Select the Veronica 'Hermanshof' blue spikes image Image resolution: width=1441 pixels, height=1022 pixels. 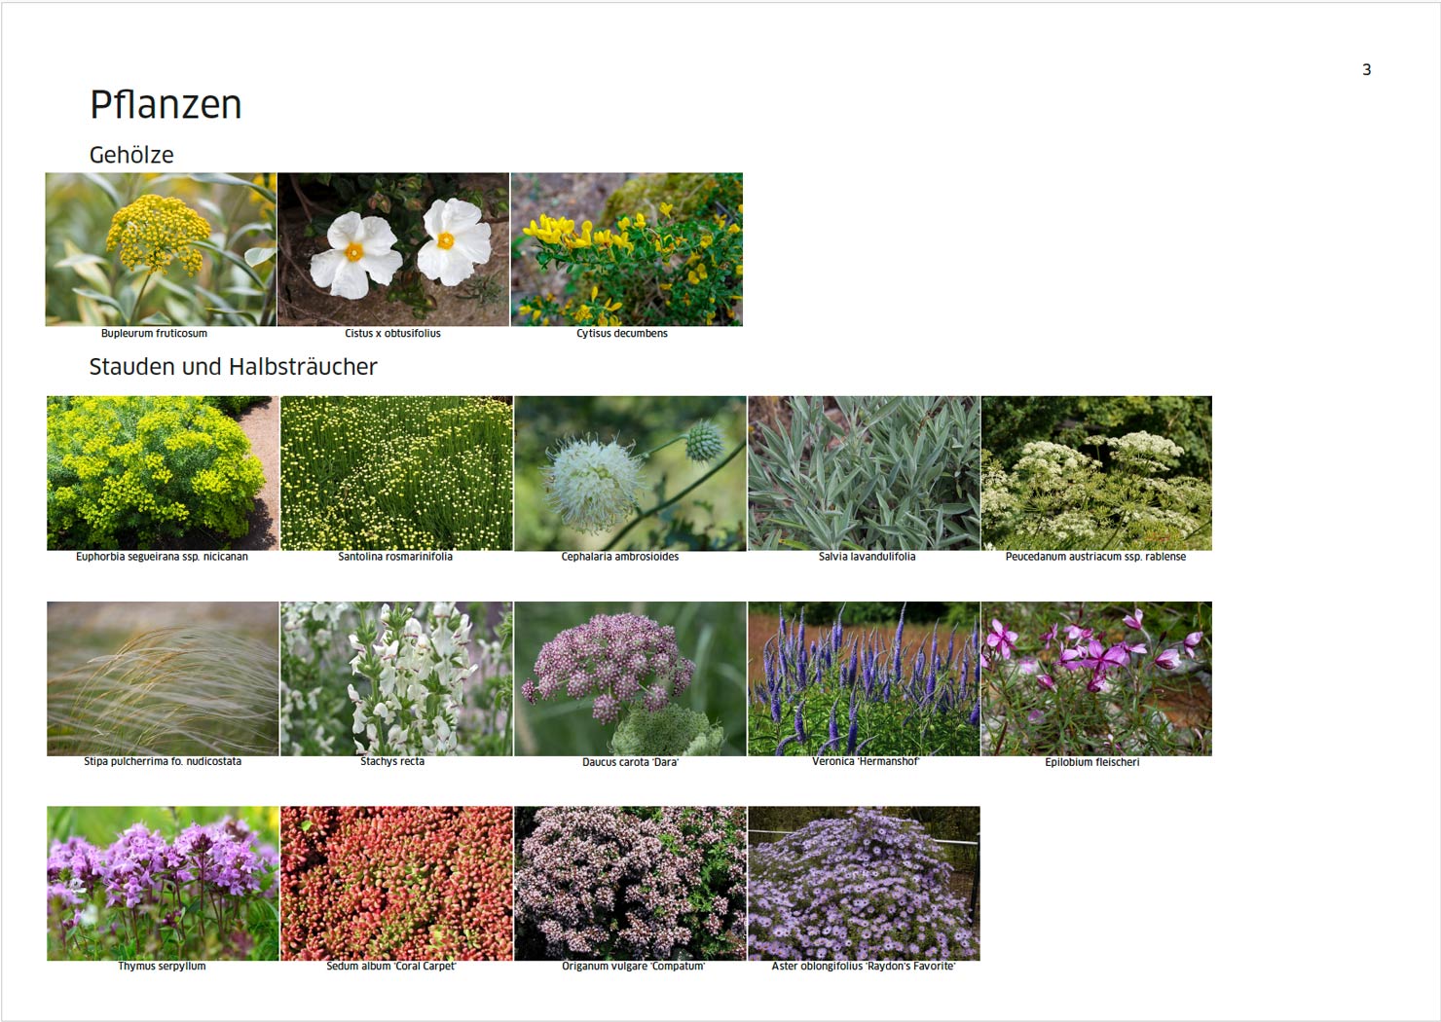864,678
